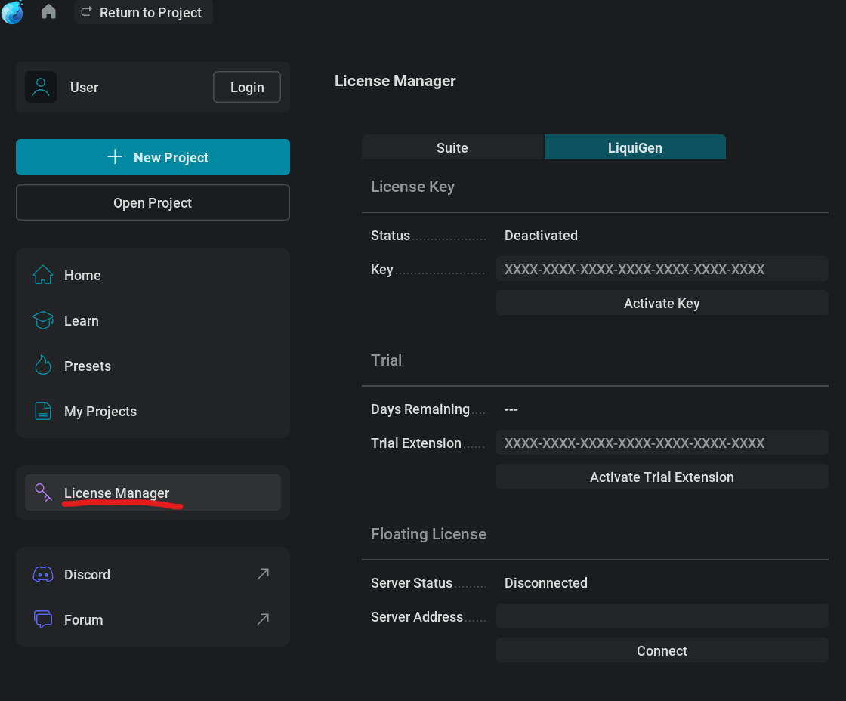The width and height of the screenshot is (846, 701).
Task: Open My Projects section
Action: pyautogui.click(x=153, y=411)
